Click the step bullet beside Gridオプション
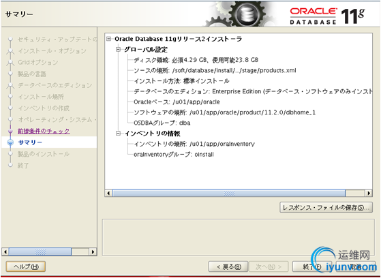The width and height of the screenshot is (381, 278). (x=10, y=63)
